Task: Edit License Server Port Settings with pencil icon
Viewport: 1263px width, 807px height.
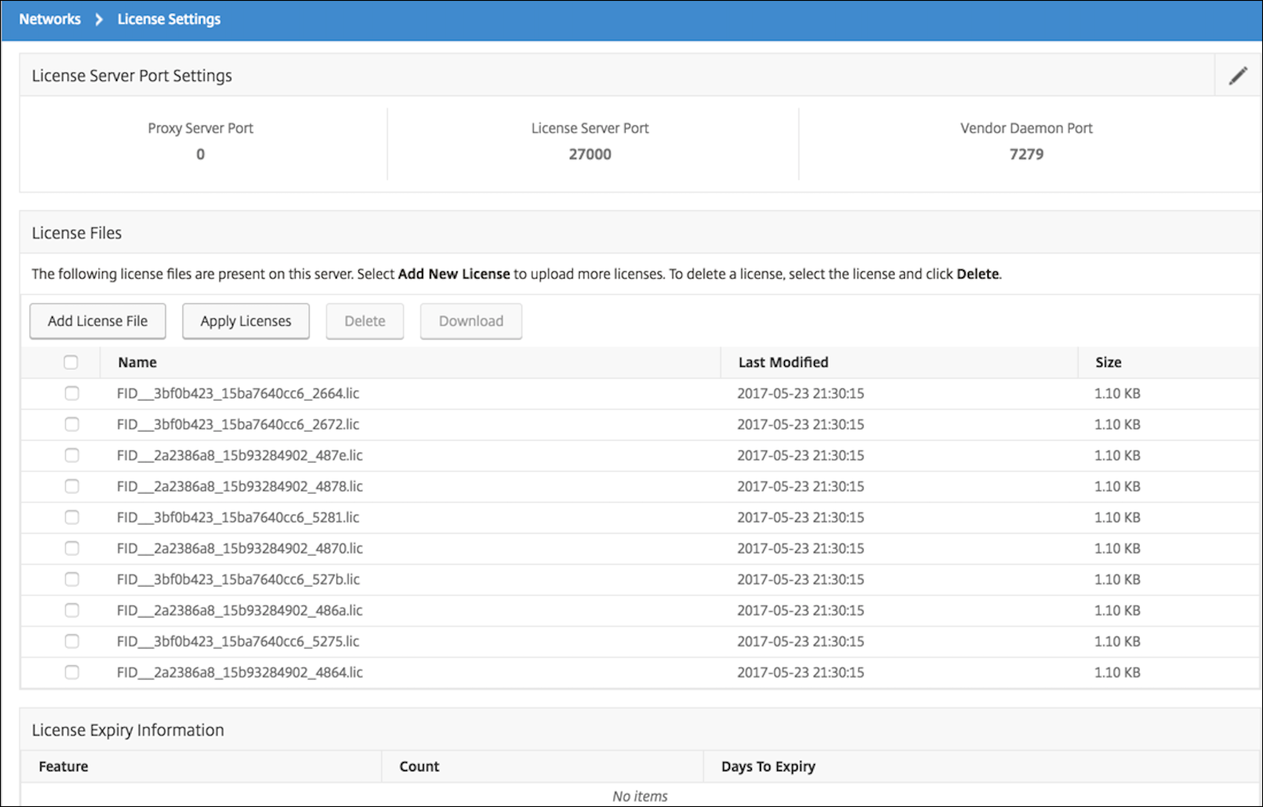Action: pos(1238,76)
